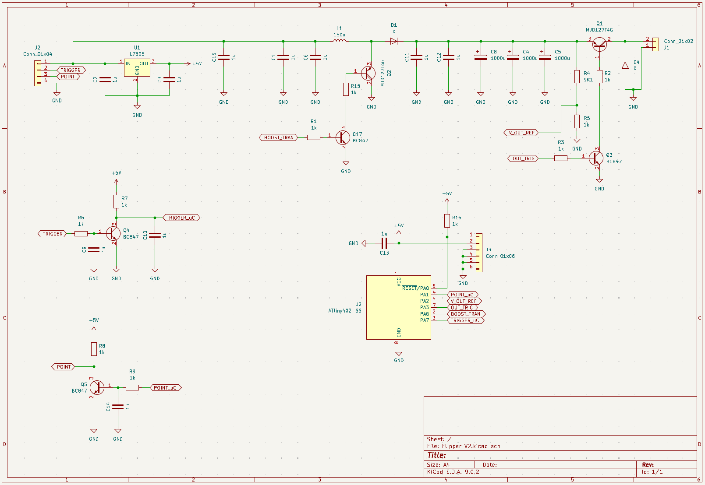Image resolution: width=705 pixels, height=485 pixels.
Task: Click the V_OUT_REF label left of R5
Action: click(521, 133)
